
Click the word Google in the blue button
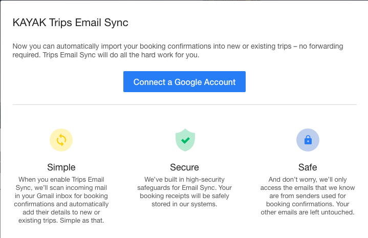coord(188,82)
